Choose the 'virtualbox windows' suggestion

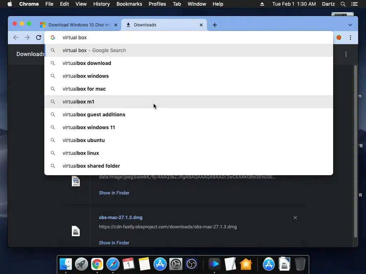189,76
